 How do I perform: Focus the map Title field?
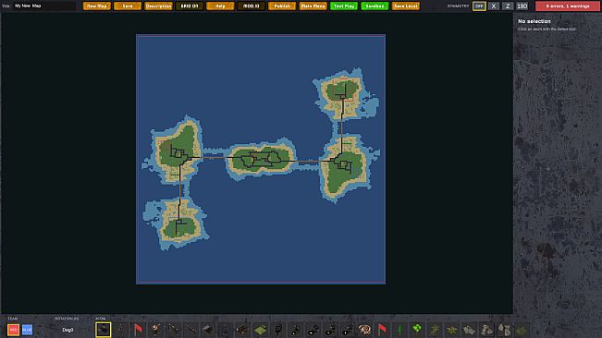point(44,6)
